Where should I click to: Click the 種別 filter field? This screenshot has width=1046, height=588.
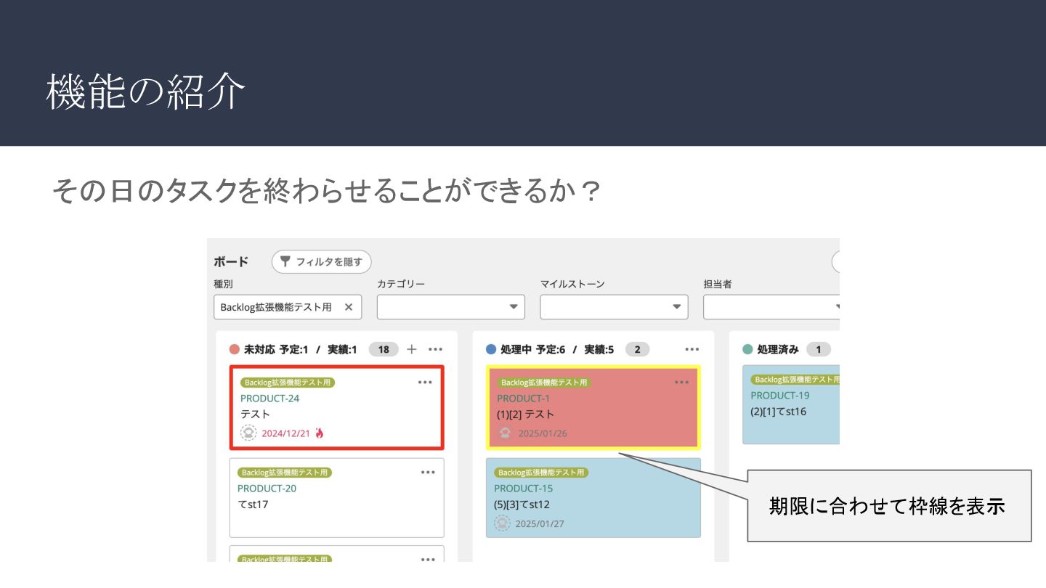(x=288, y=307)
